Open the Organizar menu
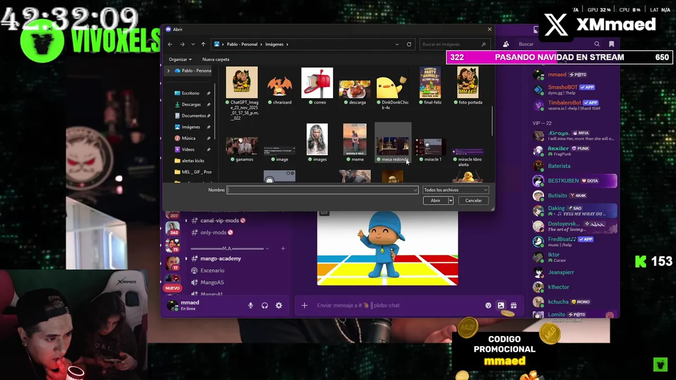The height and width of the screenshot is (380, 676). point(180,60)
